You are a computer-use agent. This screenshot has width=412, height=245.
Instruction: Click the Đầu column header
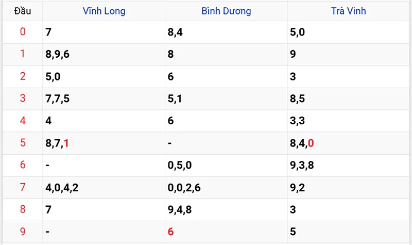(x=22, y=11)
